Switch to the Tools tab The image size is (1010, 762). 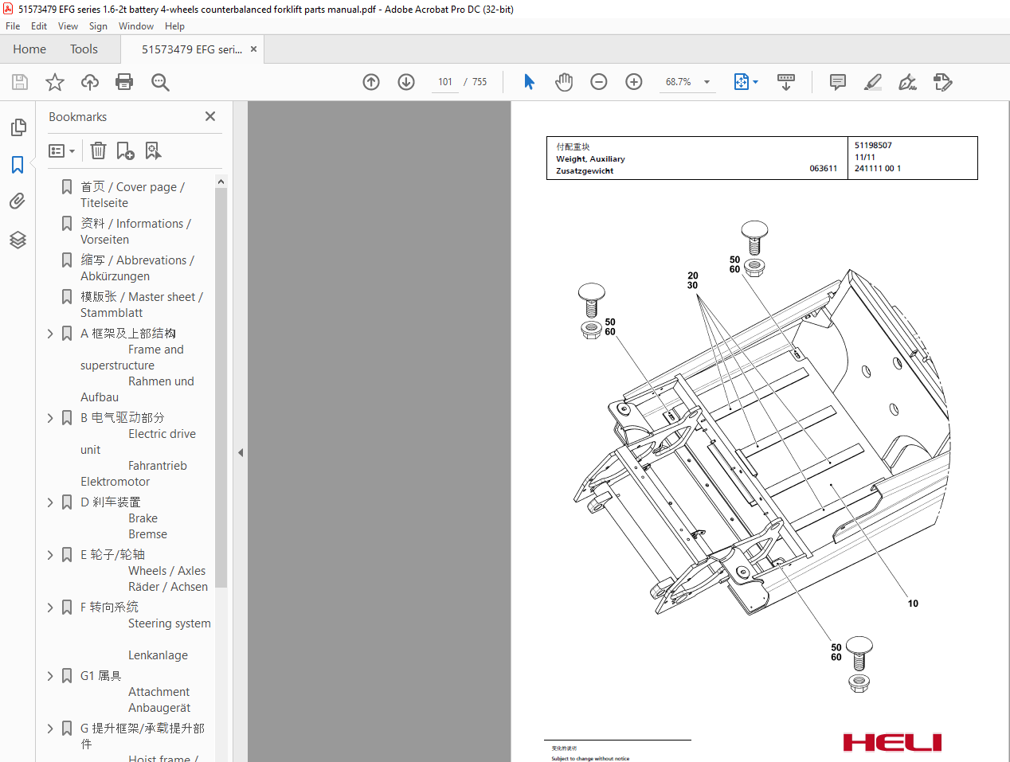(x=84, y=49)
